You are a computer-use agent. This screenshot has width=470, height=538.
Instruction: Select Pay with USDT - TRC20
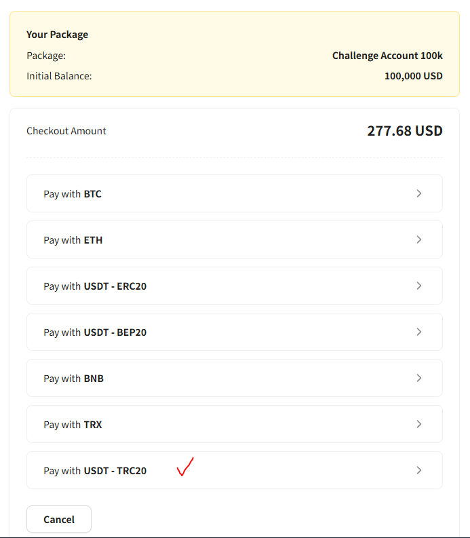point(235,470)
